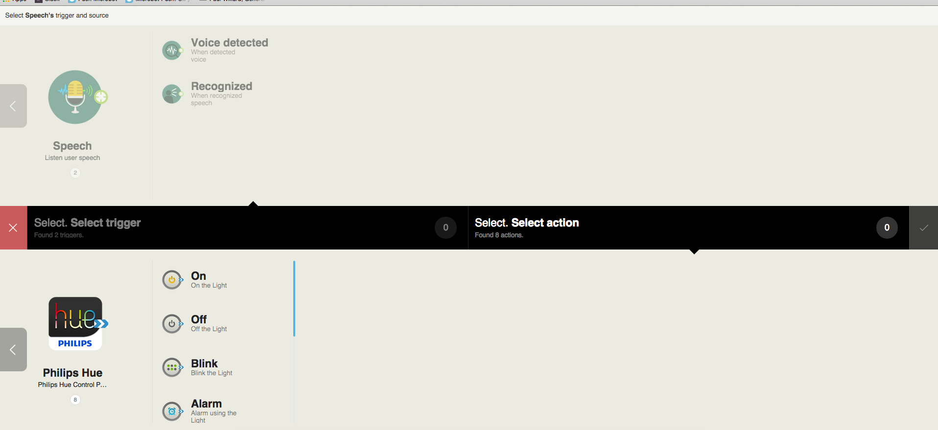Open the Select trigger section header
The height and width of the screenshot is (430, 938).
[x=248, y=227]
